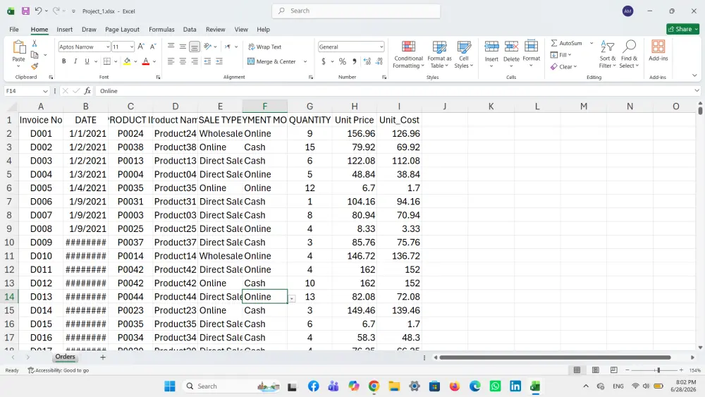Select Normal view button in status bar
This screenshot has width=705, height=397.
coord(577,370)
